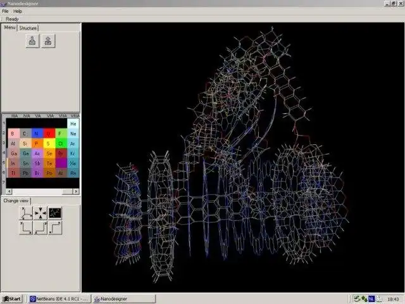The image size is (405, 304).
Task: Select Bismuth (Bi) element cell
Action: [37, 173]
